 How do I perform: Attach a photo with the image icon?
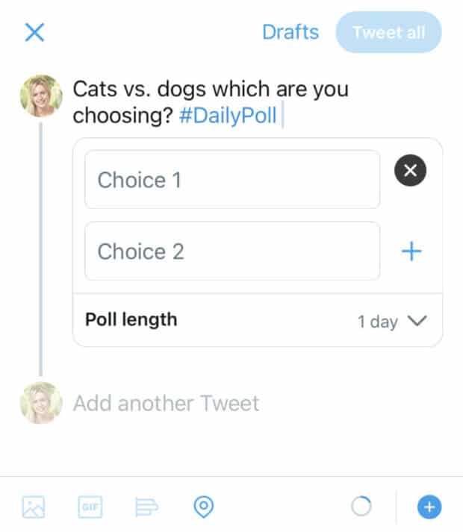34,507
